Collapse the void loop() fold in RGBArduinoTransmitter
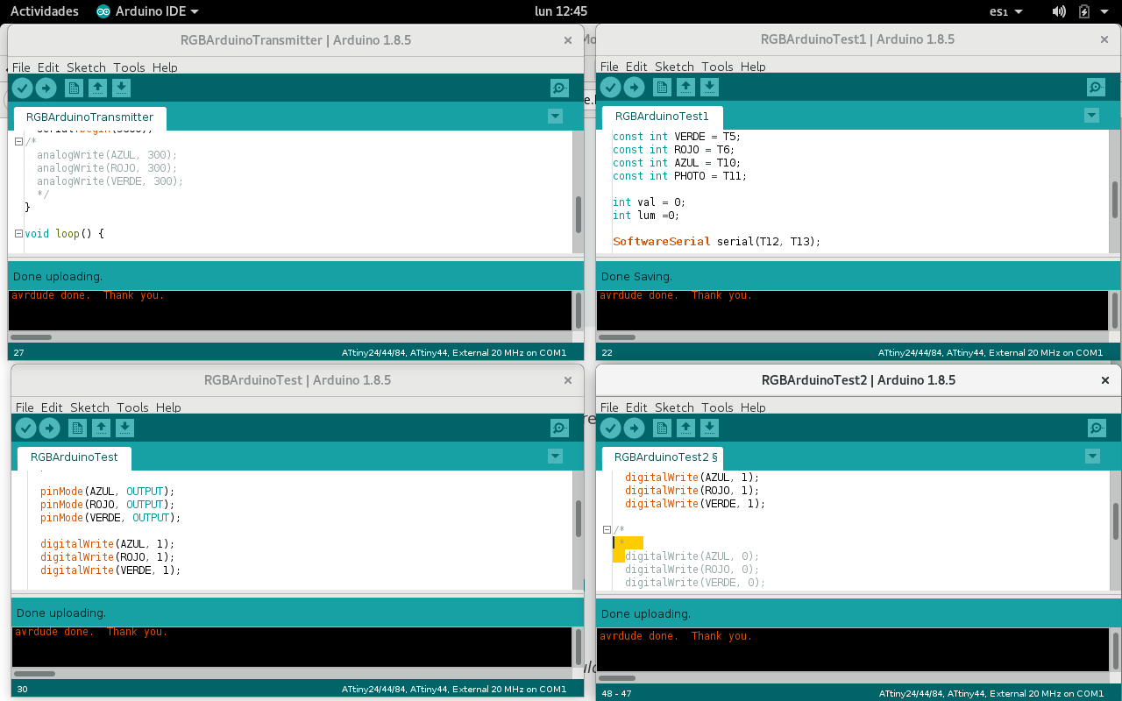 [18, 233]
